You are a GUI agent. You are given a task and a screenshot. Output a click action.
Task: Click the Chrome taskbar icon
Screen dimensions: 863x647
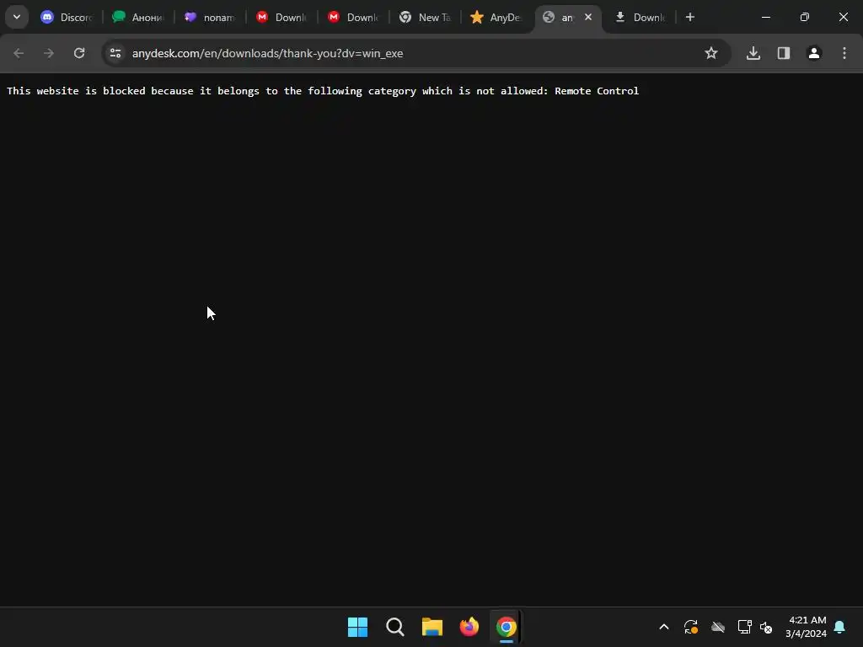click(x=507, y=627)
